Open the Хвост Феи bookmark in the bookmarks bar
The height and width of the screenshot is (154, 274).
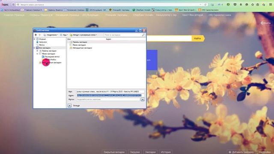coord(185,10)
